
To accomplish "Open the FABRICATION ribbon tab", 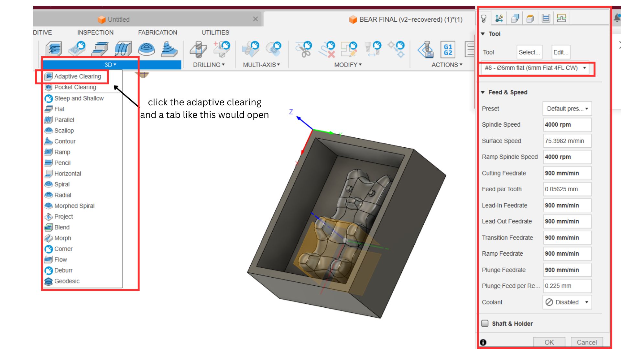I will (158, 33).
